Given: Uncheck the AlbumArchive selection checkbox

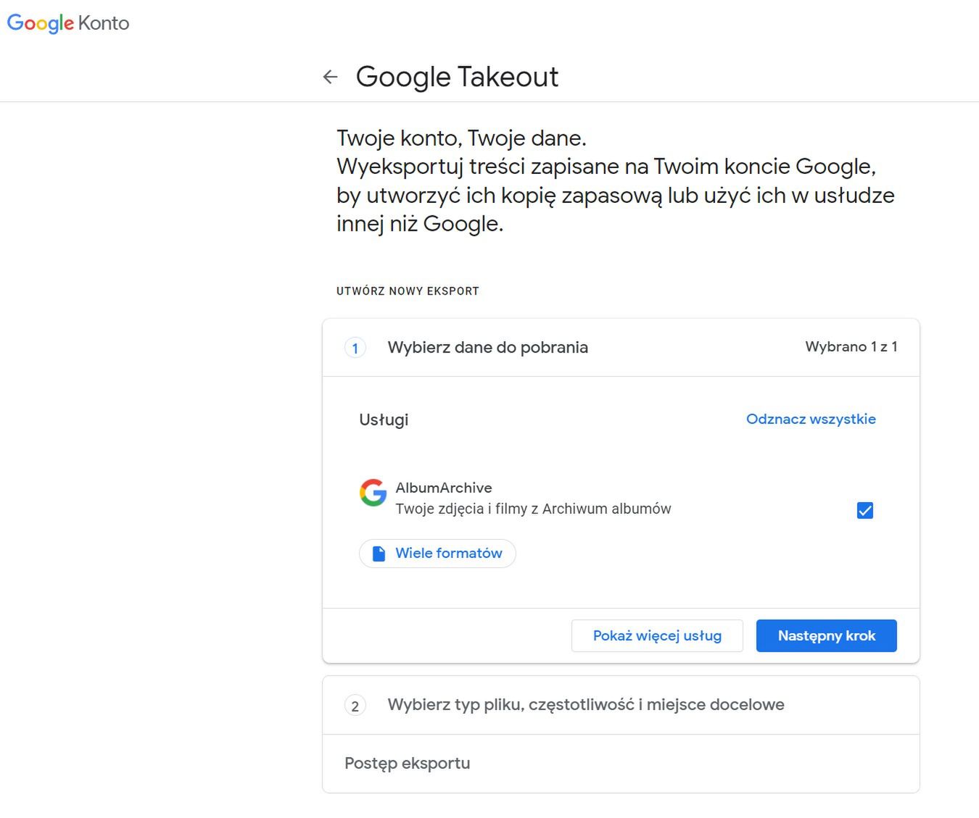Looking at the screenshot, I should (x=864, y=510).
